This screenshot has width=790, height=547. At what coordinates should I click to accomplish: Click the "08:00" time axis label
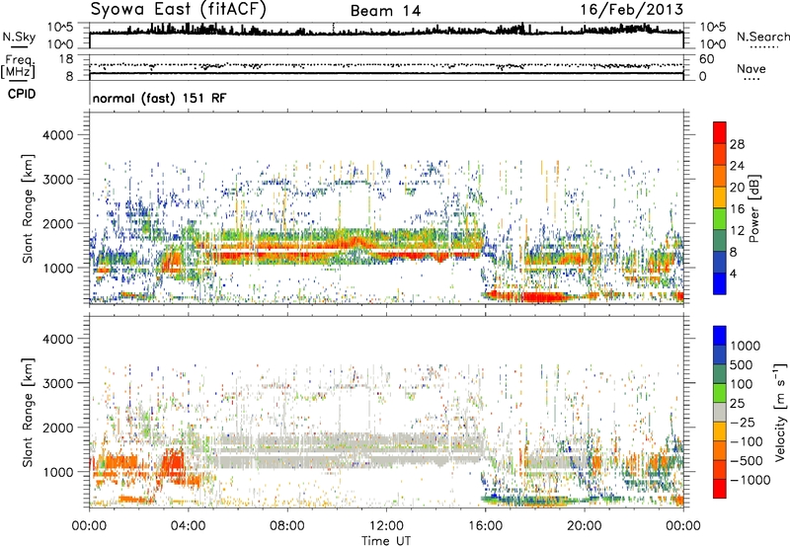tap(287, 526)
